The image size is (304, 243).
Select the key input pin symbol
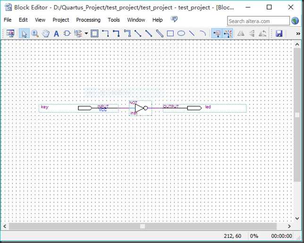tap(78, 108)
